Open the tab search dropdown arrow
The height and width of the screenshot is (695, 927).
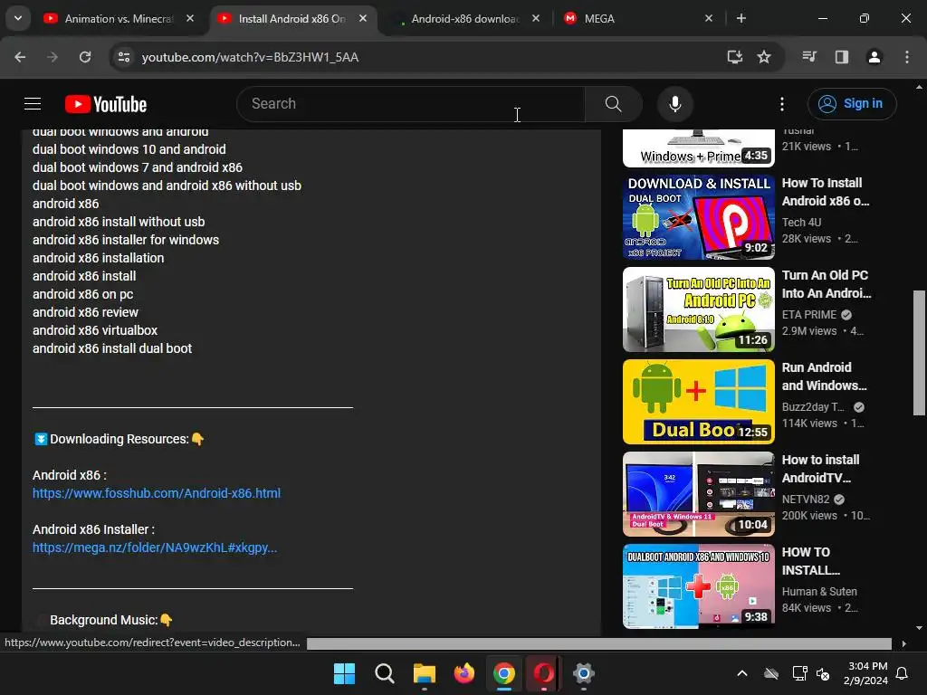point(18,18)
